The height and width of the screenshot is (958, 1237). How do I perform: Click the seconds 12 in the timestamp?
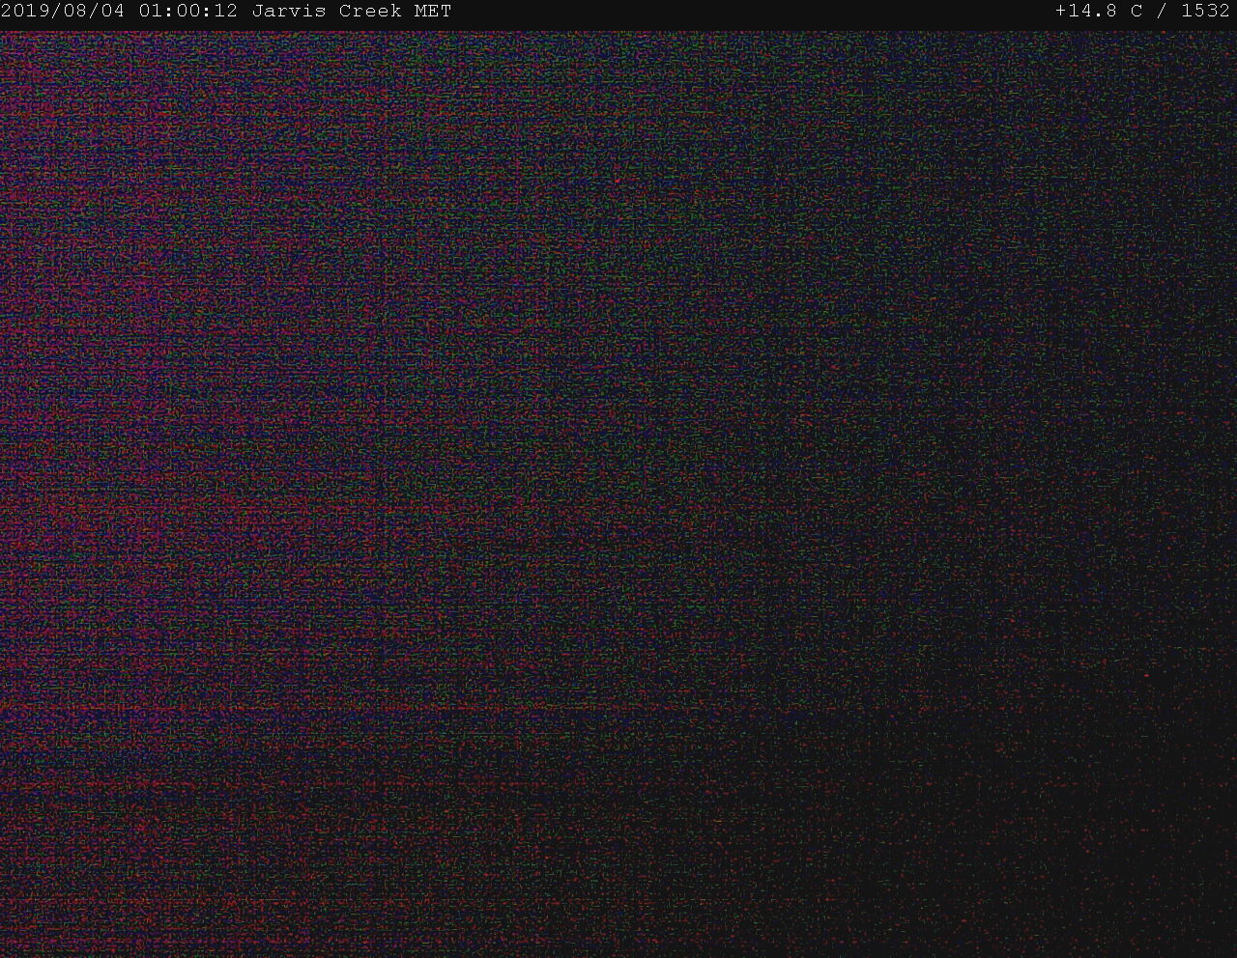pos(227,12)
